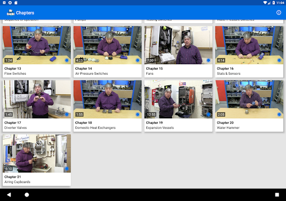Open Chapter 21 Airing Cupboards card
This screenshot has height=201, width=286.
click(x=37, y=160)
